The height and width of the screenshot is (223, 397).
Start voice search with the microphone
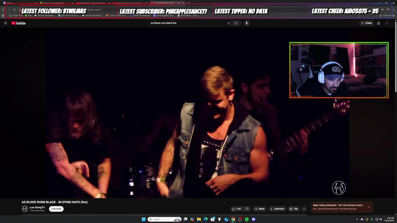(x=247, y=23)
